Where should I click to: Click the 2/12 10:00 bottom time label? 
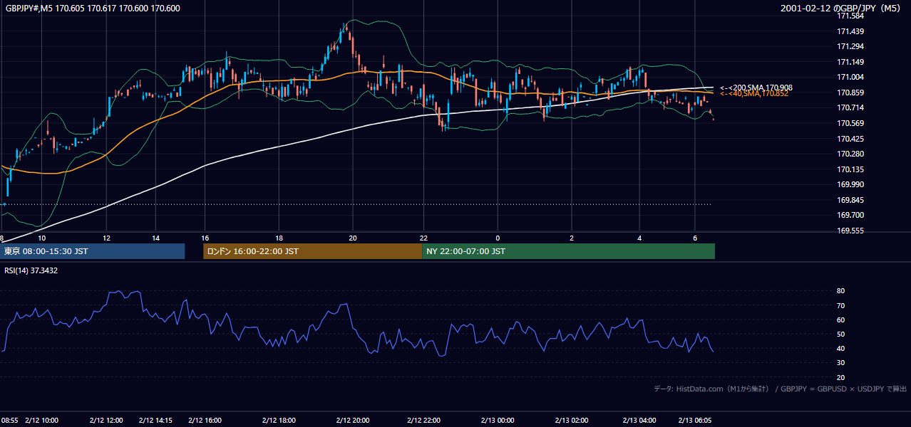tap(41, 420)
